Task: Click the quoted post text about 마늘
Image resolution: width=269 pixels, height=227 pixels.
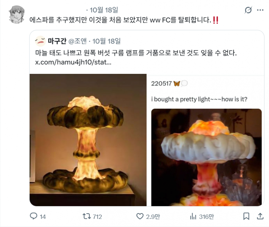Action: 136,53
